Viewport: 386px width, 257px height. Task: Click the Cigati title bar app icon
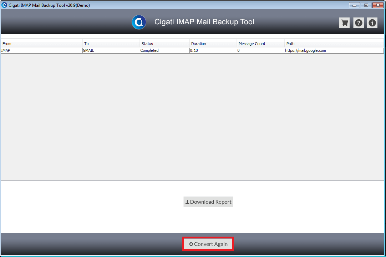pyautogui.click(x=4, y=5)
